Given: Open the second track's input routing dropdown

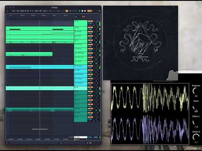Looking at the screenshot, I should 90,29.
